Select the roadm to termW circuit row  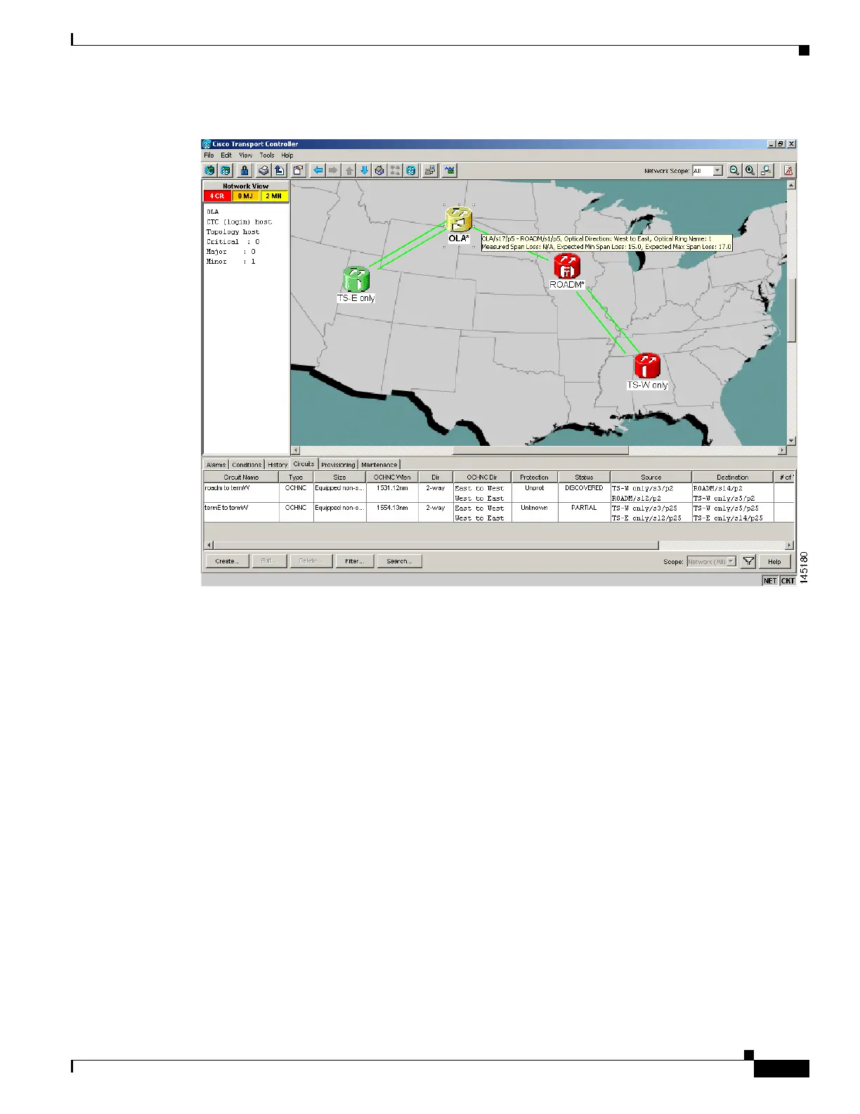tap(499, 492)
